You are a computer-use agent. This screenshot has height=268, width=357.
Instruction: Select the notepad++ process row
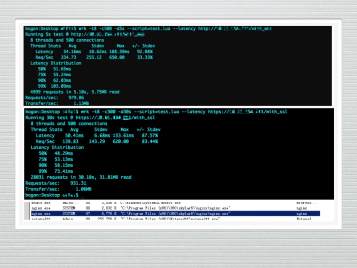pyautogui.click(x=176, y=219)
